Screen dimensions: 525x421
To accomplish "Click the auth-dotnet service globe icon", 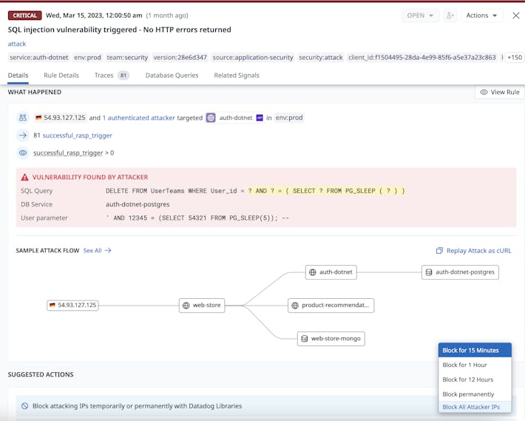I will point(211,118).
